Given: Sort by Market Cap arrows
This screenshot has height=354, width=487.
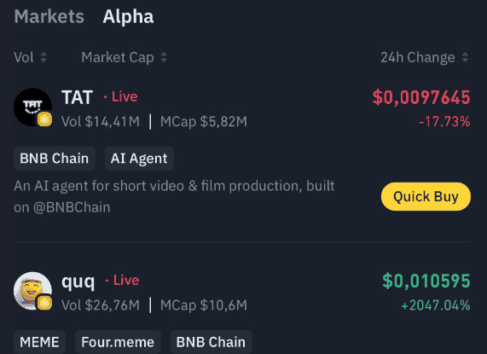Looking at the screenshot, I should pyautogui.click(x=164, y=57).
